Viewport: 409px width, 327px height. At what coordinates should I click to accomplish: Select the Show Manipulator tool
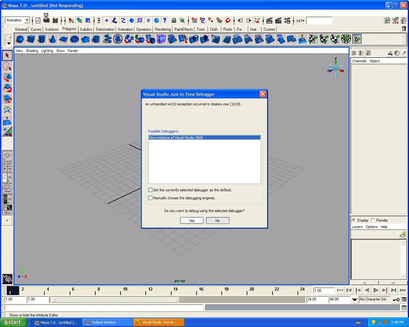[x=7, y=132]
